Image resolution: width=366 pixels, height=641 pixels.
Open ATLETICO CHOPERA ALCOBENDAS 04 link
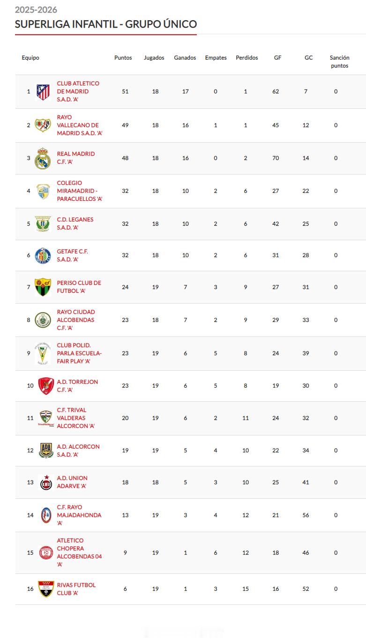[x=80, y=553]
